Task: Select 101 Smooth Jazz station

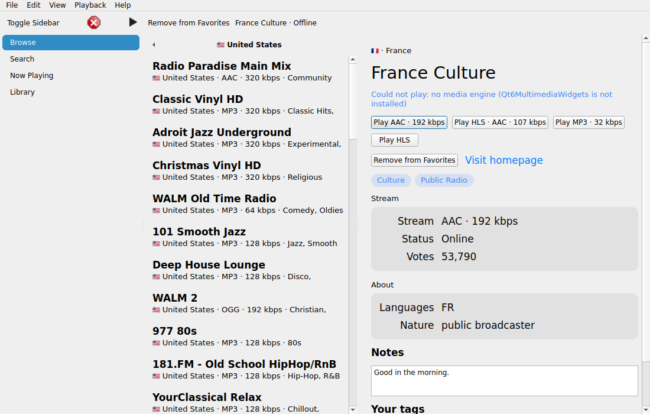Action: 248,237
